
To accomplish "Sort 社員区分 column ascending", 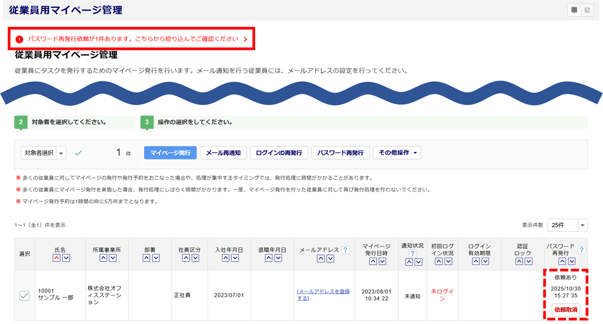I will (x=186, y=258).
